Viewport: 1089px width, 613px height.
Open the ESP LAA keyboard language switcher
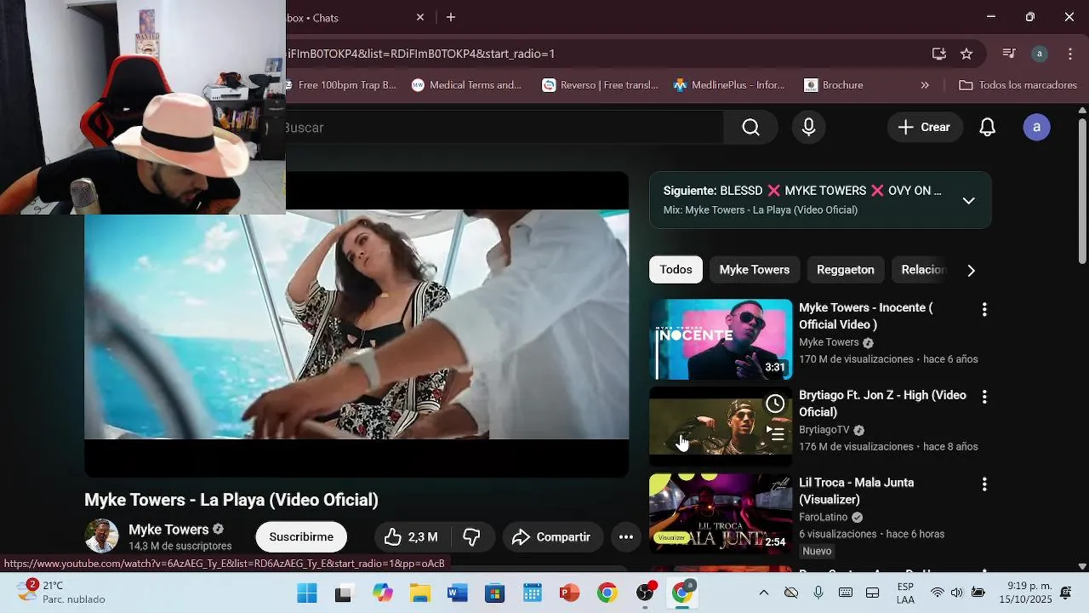click(x=905, y=593)
